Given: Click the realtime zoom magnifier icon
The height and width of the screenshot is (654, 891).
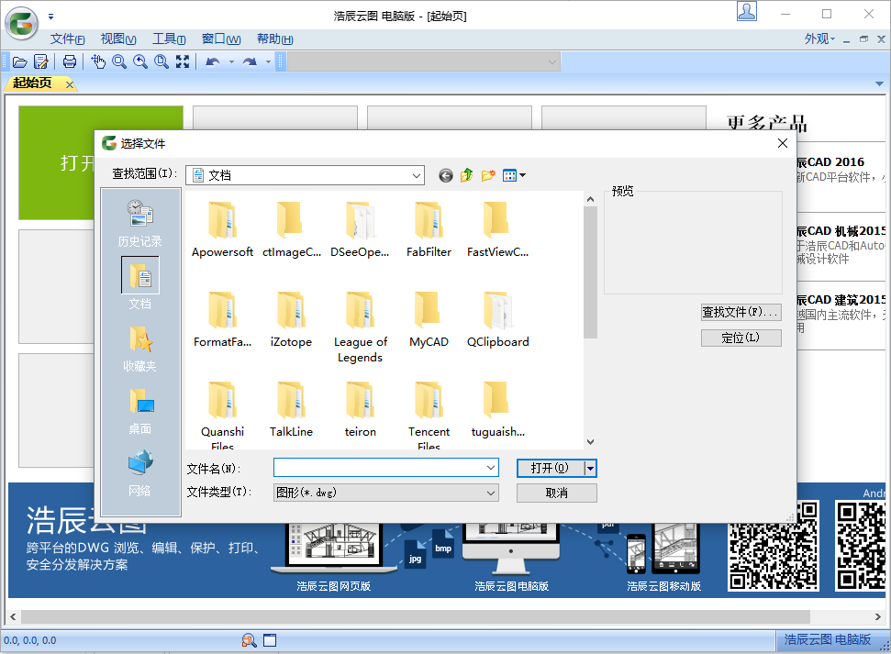Looking at the screenshot, I should [119, 62].
